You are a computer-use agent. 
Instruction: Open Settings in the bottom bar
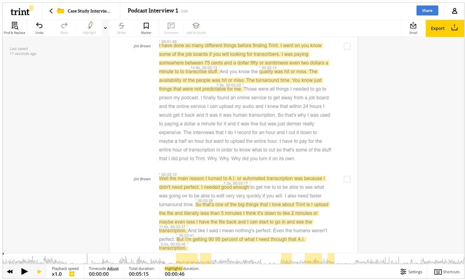[x=411, y=272]
